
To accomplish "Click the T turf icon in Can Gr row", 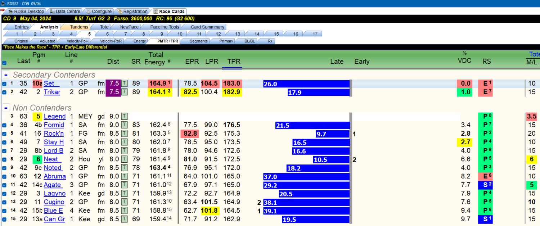I will [x=124, y=219].
